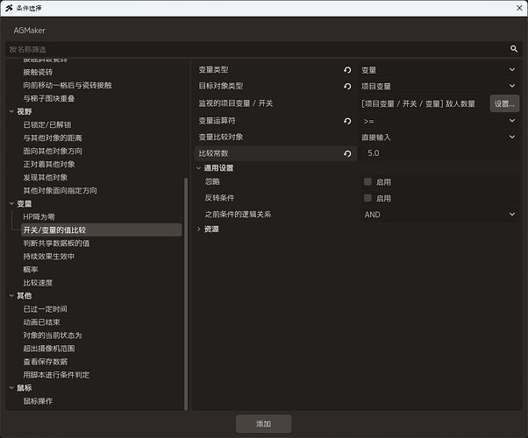Collapse the 通用设置 section
Image resolution: width=528 pixels, height=438 pixels.
(x=199, y=168)
